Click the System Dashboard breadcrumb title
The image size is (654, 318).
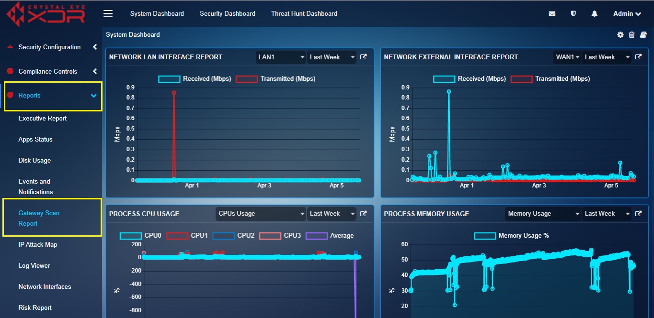[133, 34]
